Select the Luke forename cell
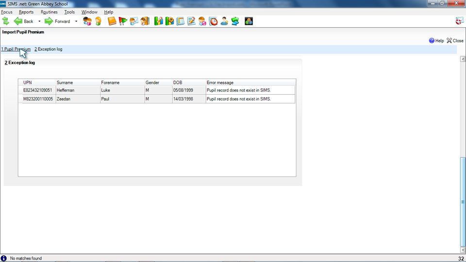 [122, 90]
